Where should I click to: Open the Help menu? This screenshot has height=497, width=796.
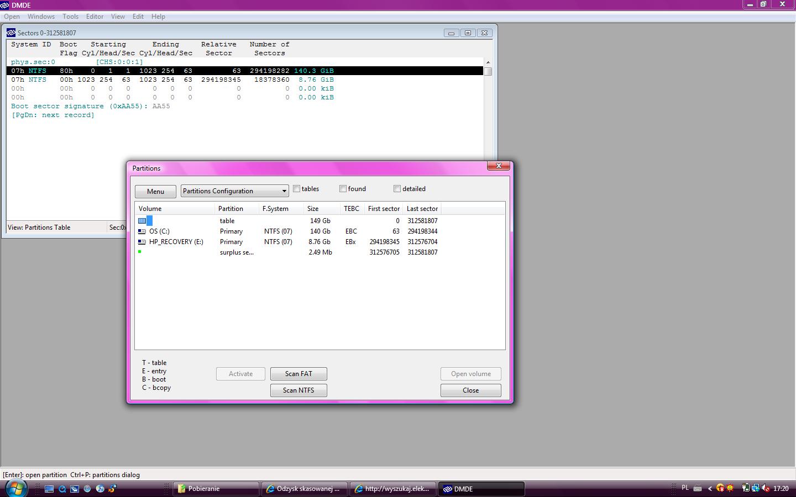(x=158, y=17)
